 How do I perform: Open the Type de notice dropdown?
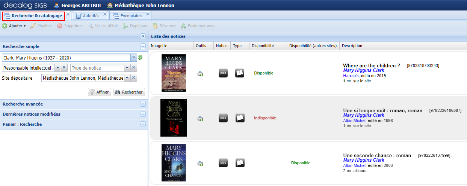[127, 68]
